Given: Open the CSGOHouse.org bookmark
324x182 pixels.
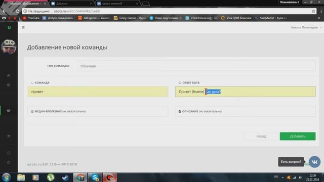Looking at the screenshot, I should click(201, 18).
